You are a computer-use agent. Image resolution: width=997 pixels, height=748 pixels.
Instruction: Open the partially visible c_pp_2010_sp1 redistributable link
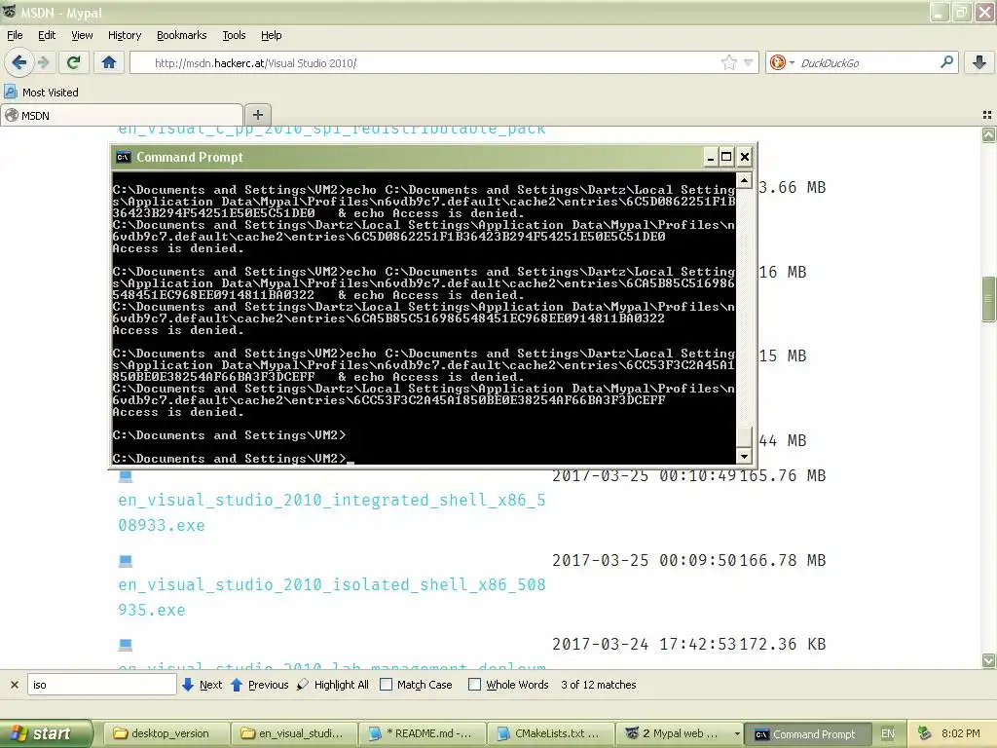[331, 130]
